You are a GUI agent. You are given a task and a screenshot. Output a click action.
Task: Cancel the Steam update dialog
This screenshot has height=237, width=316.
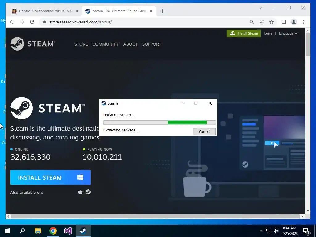coord(204,131)
